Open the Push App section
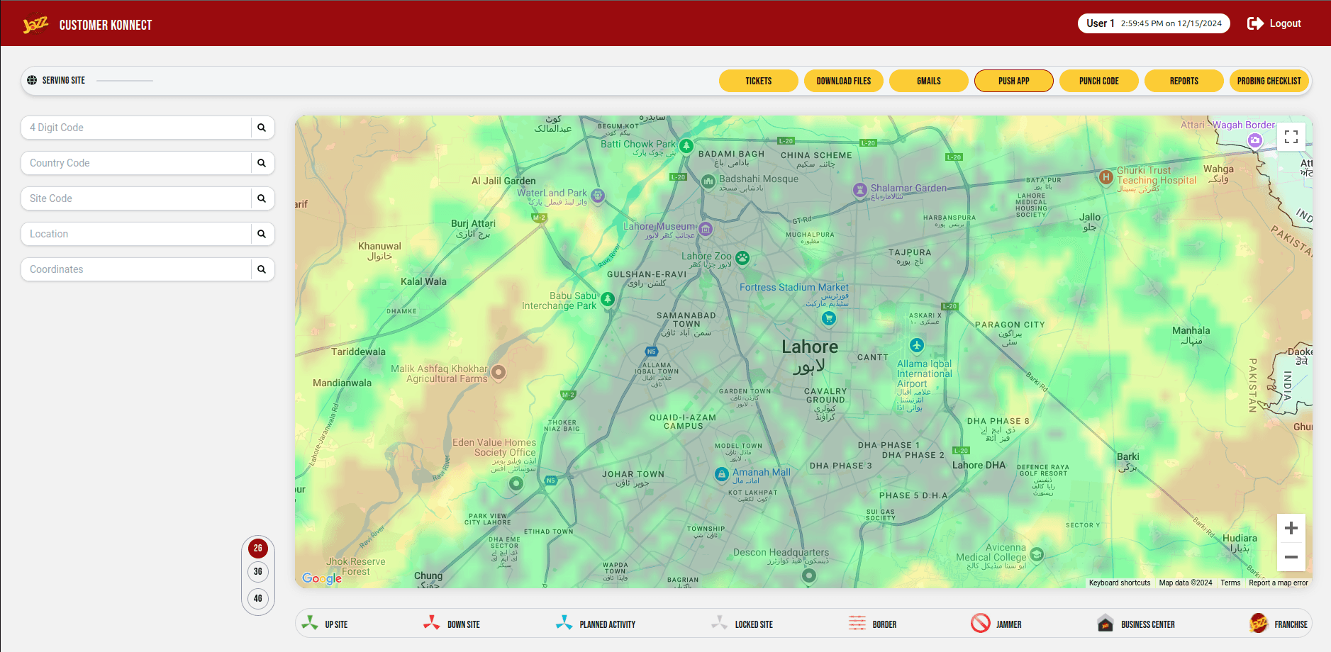Screen dimensions: 1331x652 click(x=1014, y=81)
